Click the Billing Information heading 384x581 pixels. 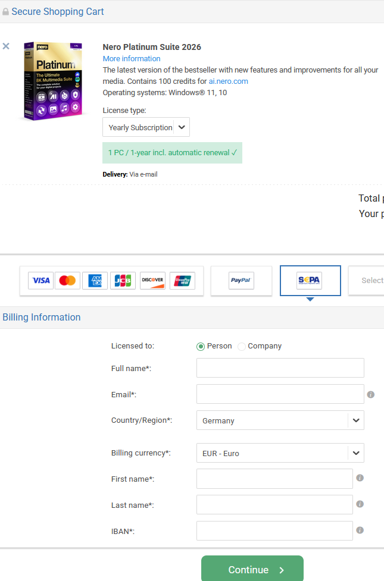pos(42,317)
